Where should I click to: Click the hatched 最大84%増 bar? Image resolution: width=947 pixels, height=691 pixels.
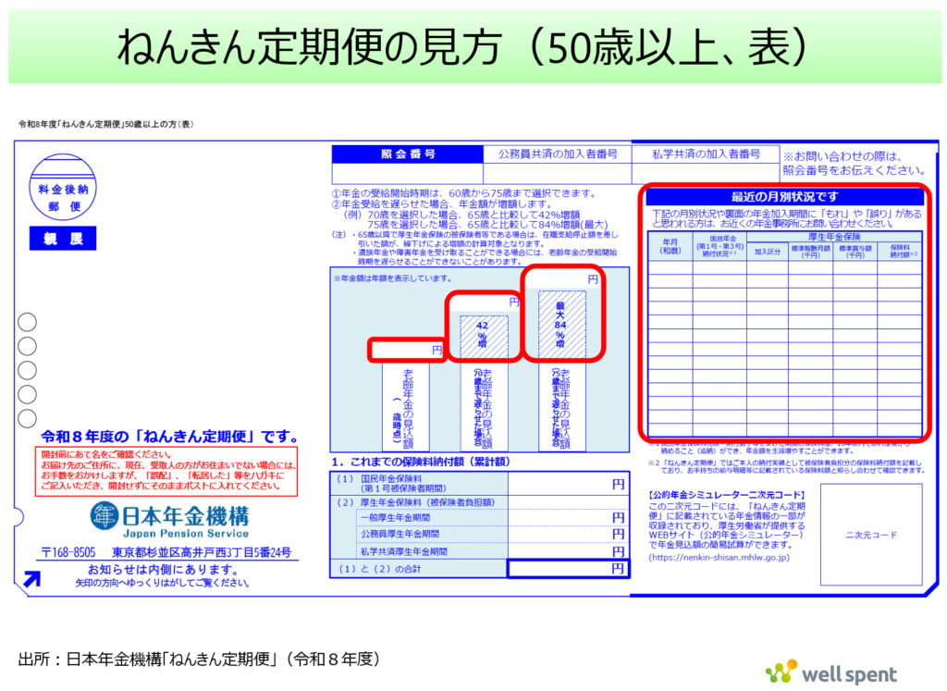[x=561, y=324]
